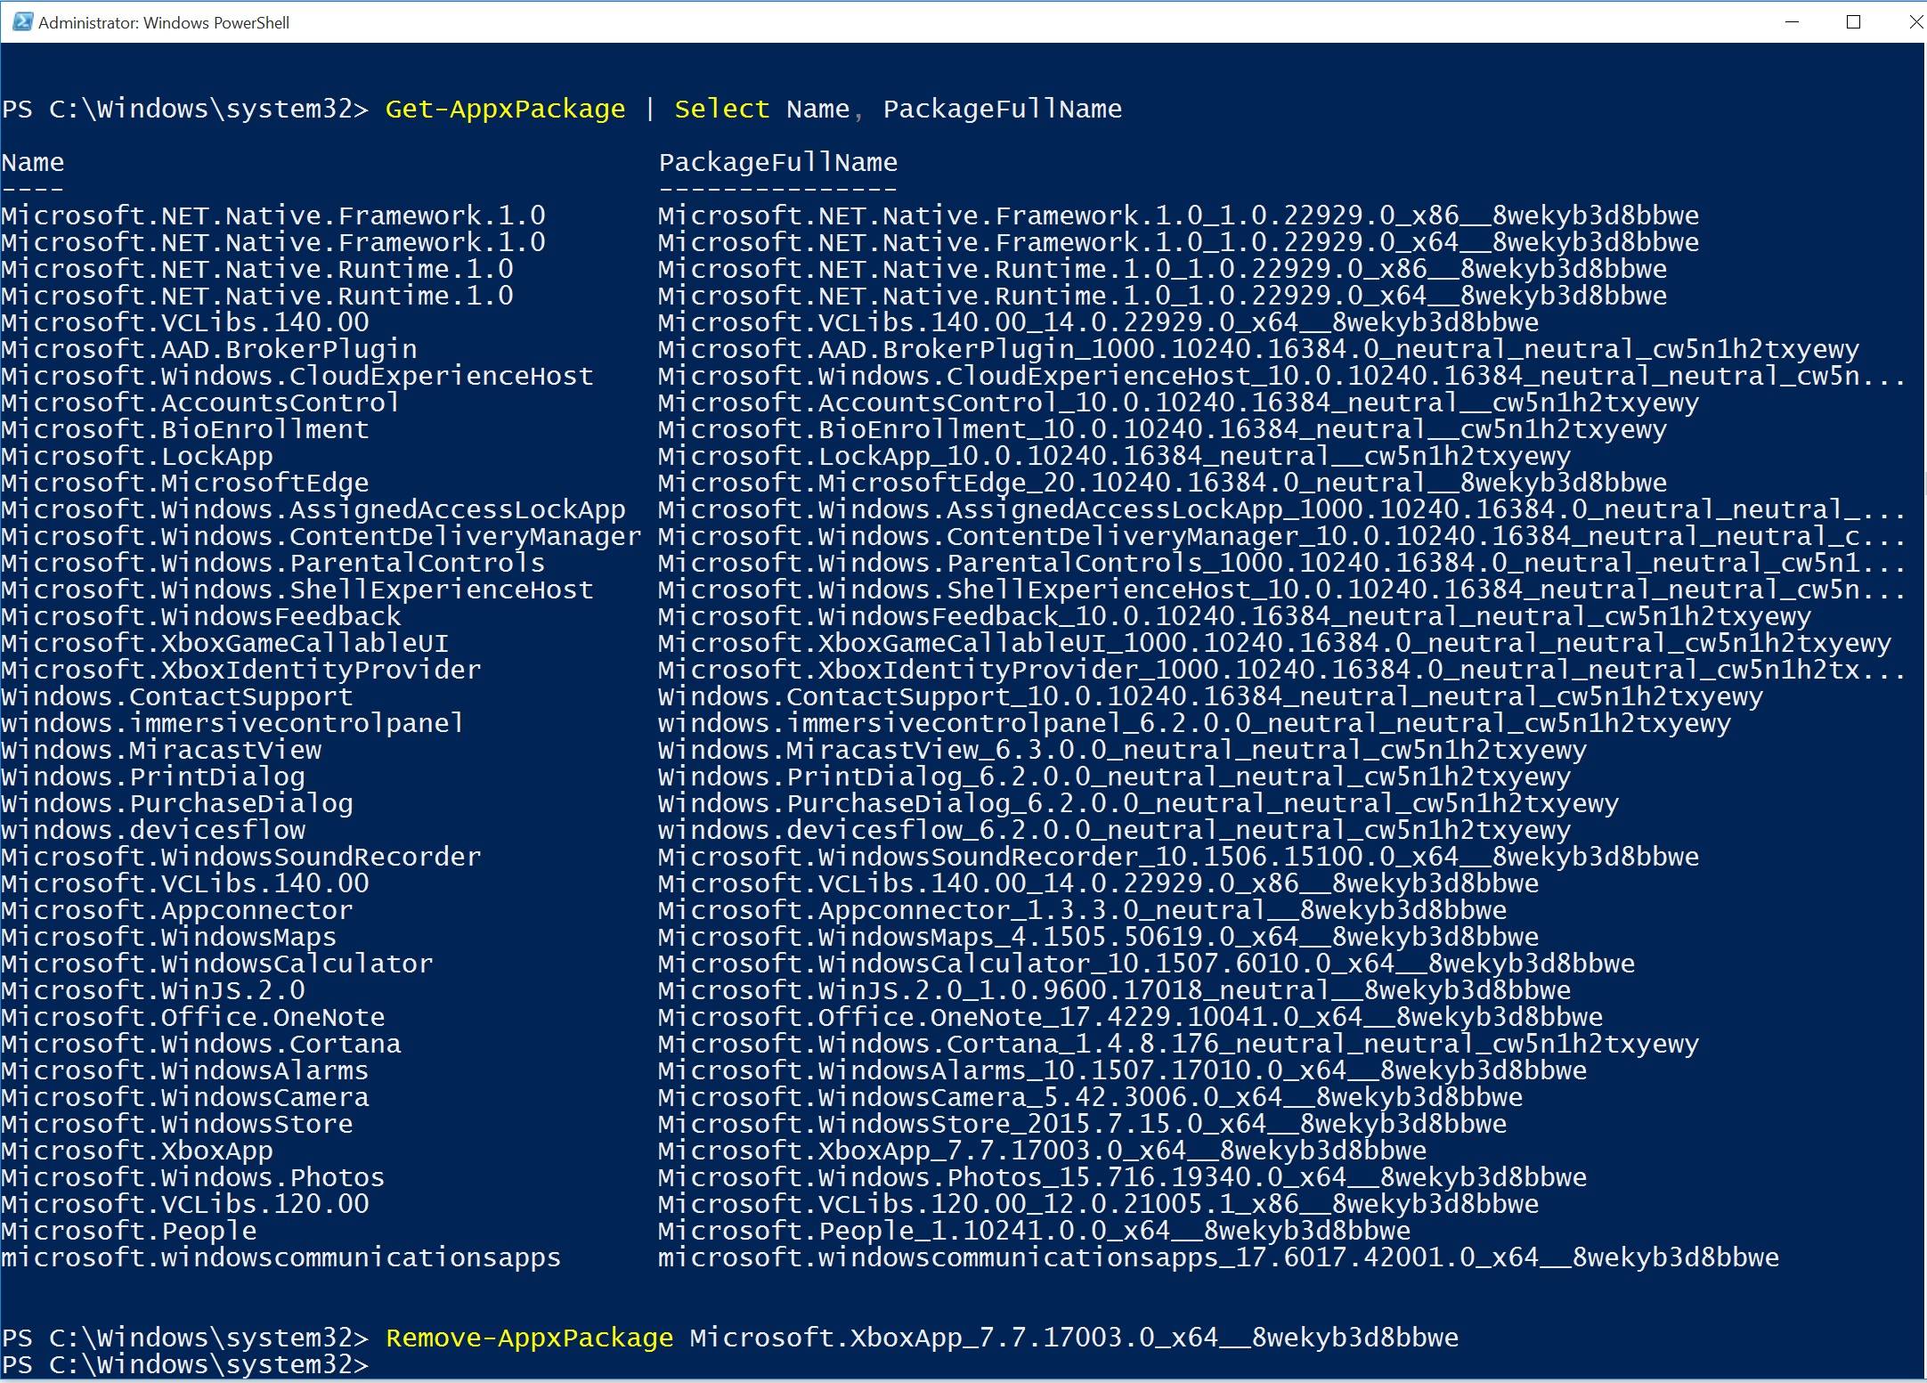Click microsoft.windowscommunicationsapps name entry

[281, 1257]
